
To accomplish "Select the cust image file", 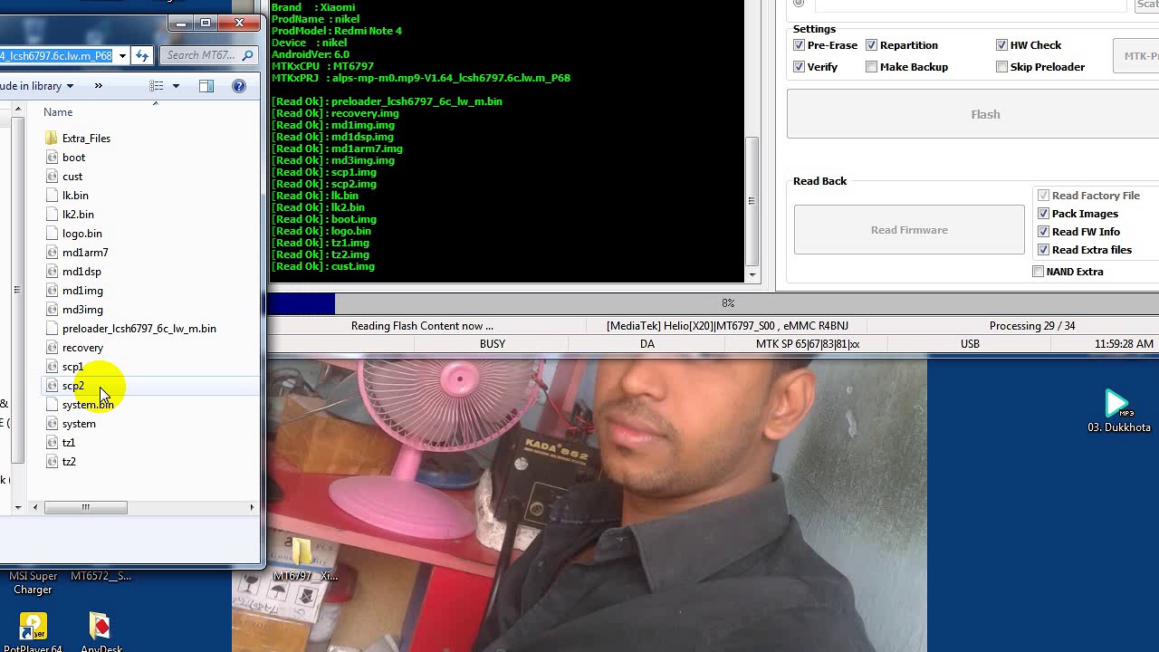I will [x=72, y=177].
